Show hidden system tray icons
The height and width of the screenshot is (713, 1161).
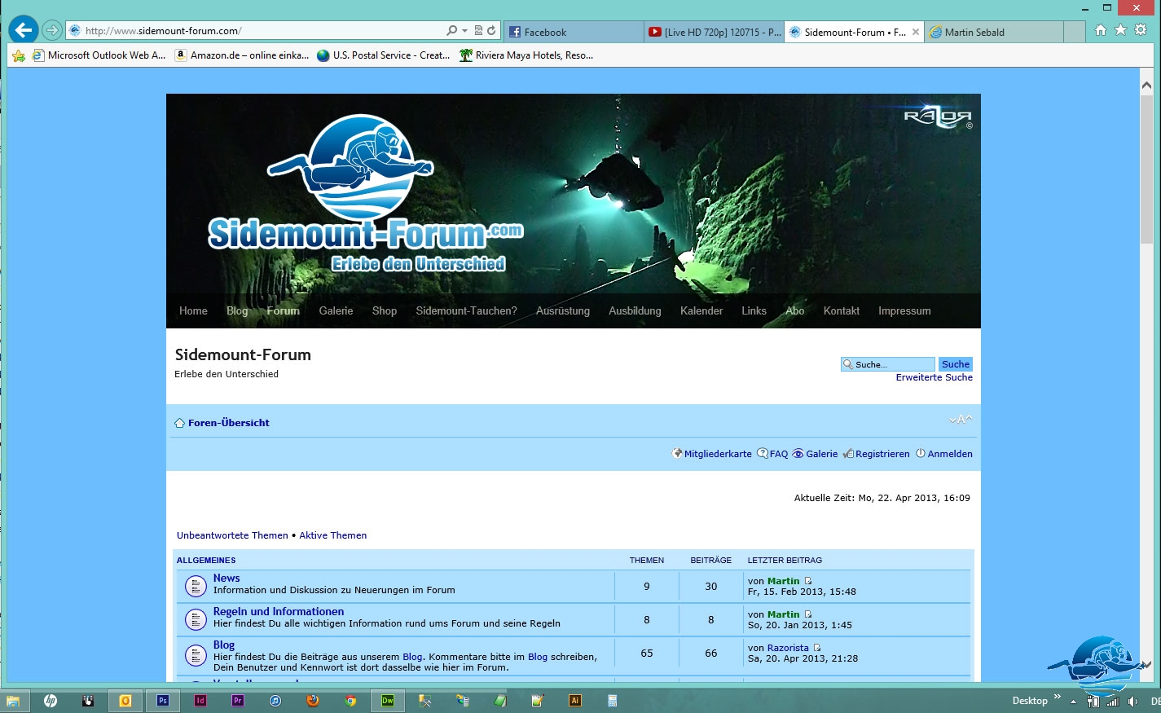[x=1073, y=702]
